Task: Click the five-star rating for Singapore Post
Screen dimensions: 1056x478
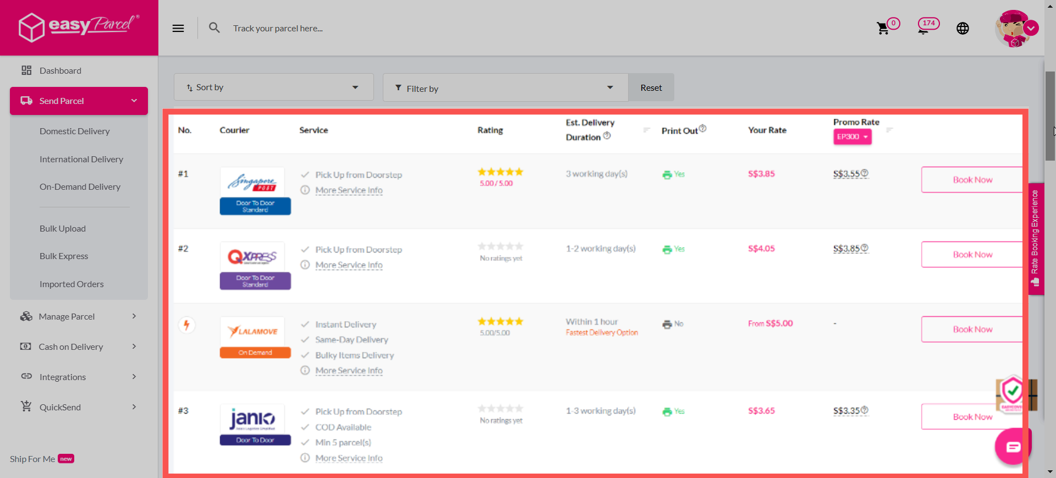Action: [x=500, y=172]
